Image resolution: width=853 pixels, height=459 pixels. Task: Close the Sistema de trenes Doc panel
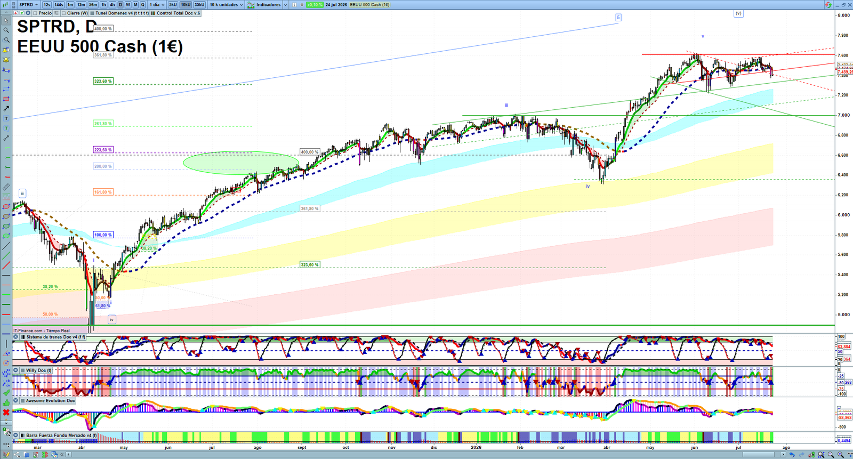coord(15,337)
